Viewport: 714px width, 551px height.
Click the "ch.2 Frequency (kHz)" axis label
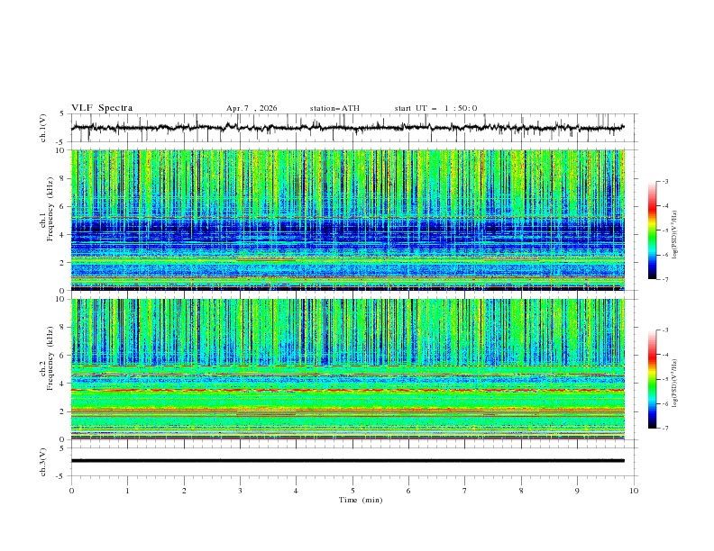[47, 357]
